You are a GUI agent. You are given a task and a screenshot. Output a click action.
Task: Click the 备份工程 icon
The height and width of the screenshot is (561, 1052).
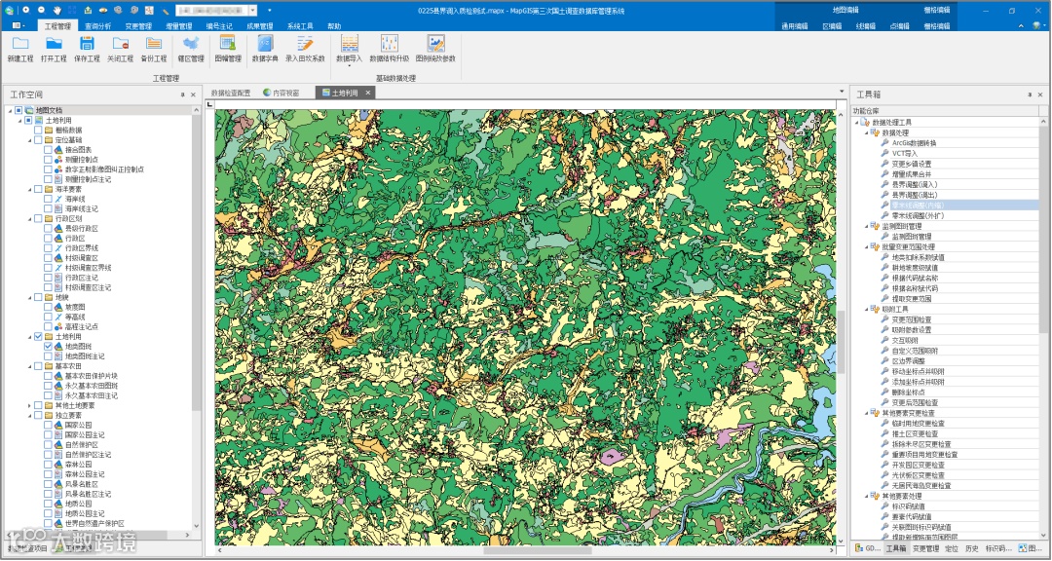(x=154, y=44)
